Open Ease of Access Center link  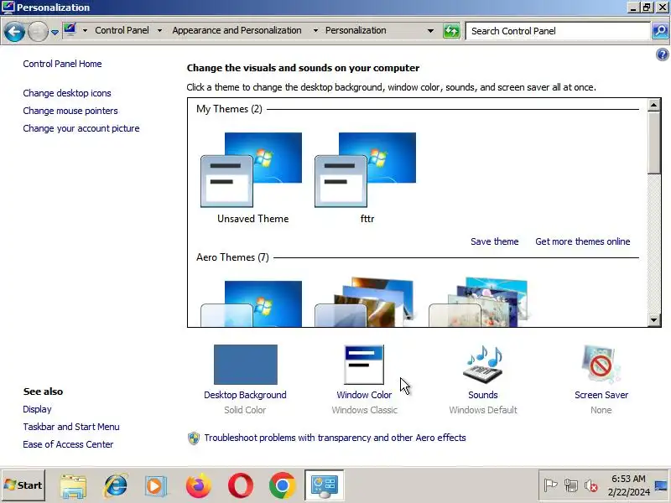68,444
